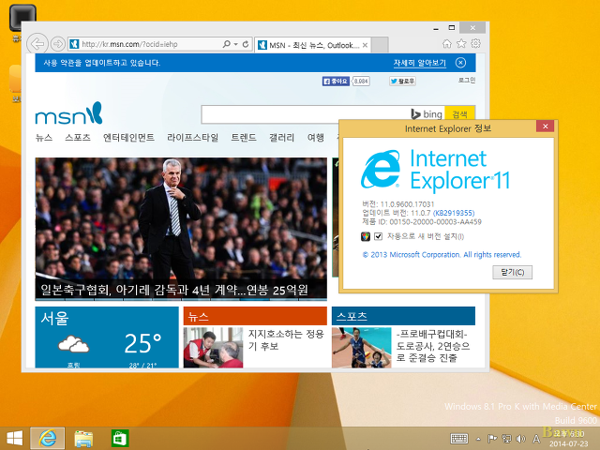Open the 여행 navigation item
Viewport: 600px width, 450px height.
pyautogui.click(x=316, y=138)
